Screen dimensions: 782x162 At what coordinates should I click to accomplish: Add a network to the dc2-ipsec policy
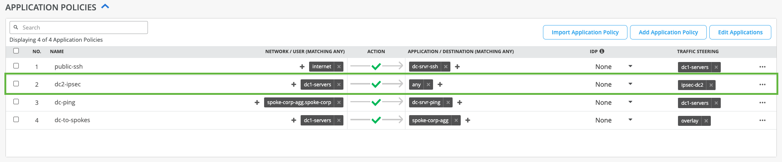tap(294, 85)
